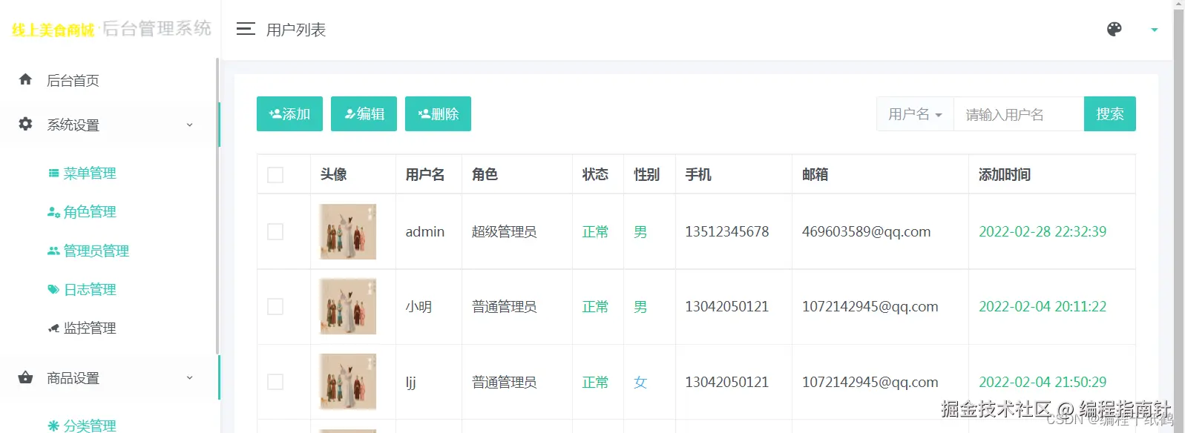Screen dimensions: 1185x433
Task: Open 管理员管理 in the sidebar
Action: (96, 251)
